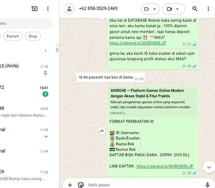Open chat from 18.00 about login deposit
The height and width of the screenshot is (188, 215).
click(27, 112)
